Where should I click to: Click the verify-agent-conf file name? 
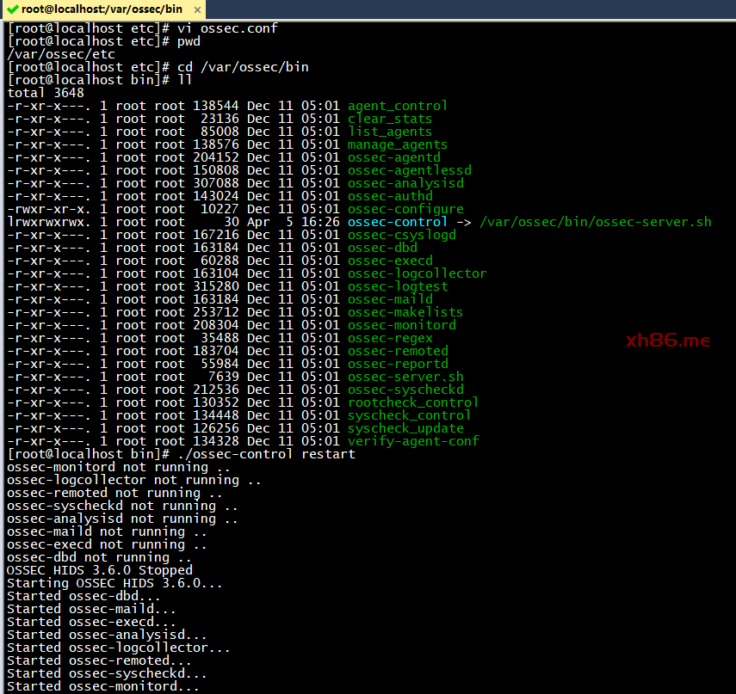click(x=412, y=441)
